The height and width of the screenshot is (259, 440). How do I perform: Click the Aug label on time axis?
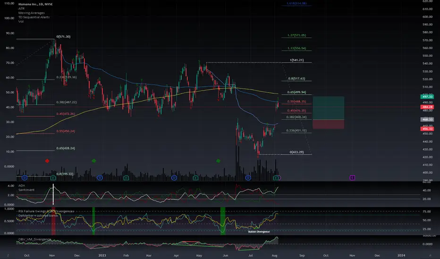tap(275, 255)
